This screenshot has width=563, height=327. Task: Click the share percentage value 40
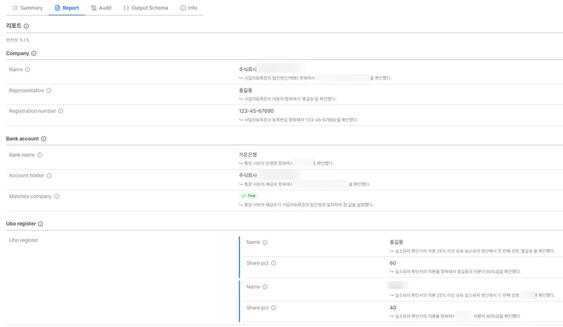[x=393, y=307]
